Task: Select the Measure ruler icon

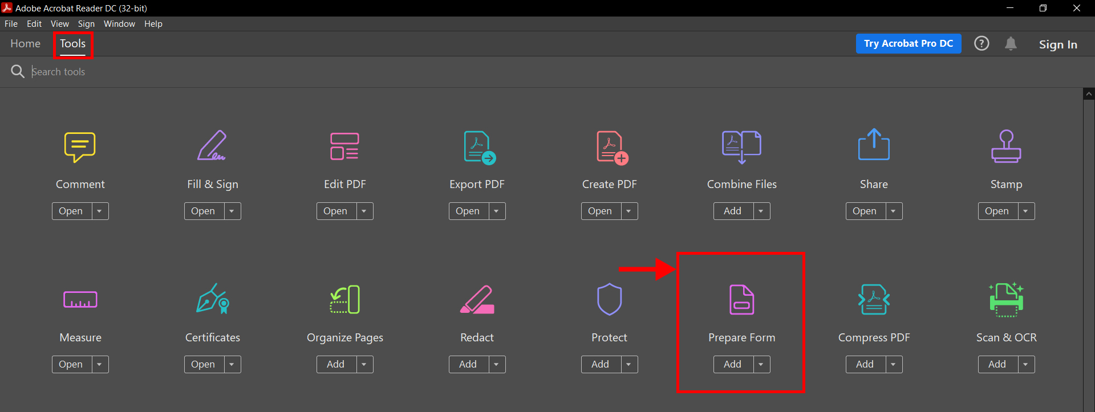Action: (x=80, y=300)
